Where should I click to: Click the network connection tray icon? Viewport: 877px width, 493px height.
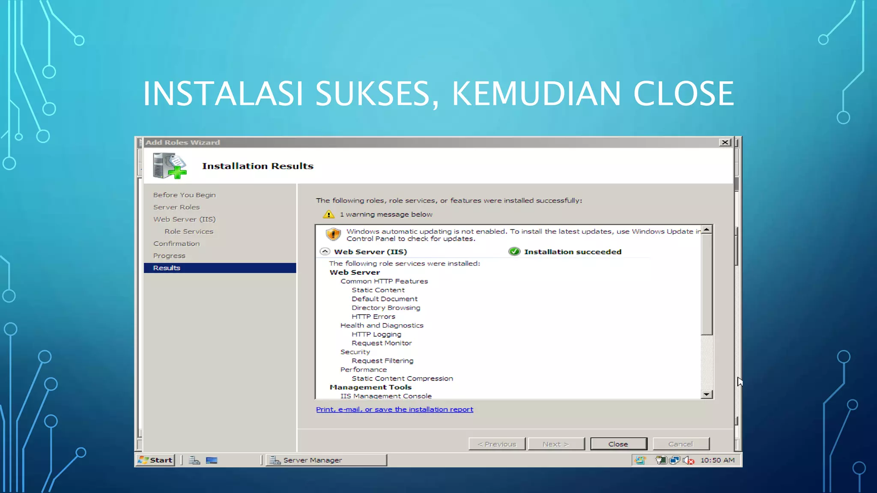click(674, 460)
